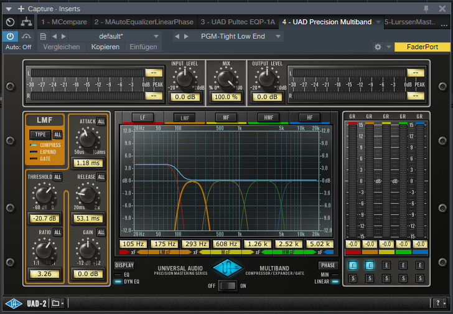Click the Kopieren button
453x314 pixels.
point(105,47)
